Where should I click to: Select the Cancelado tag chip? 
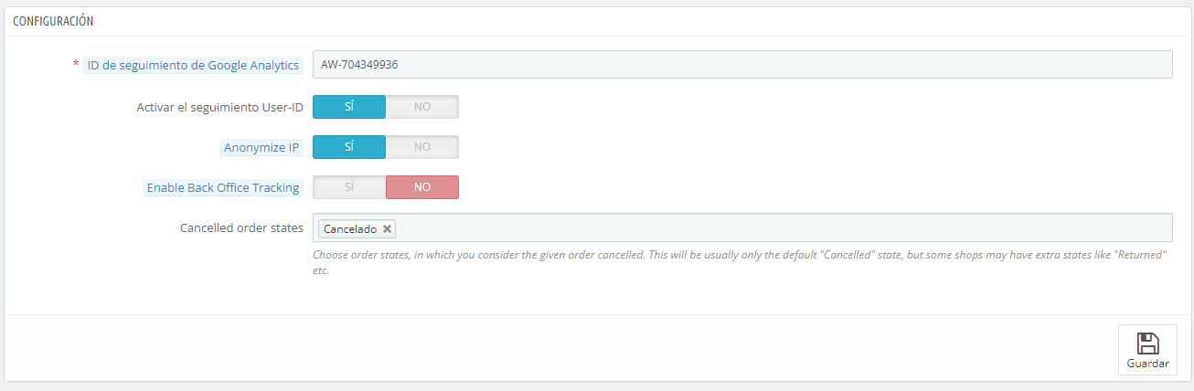coord(349,228)
